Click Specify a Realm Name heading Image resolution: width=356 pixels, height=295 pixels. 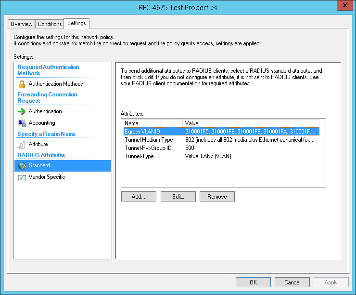tap(47, 134)
